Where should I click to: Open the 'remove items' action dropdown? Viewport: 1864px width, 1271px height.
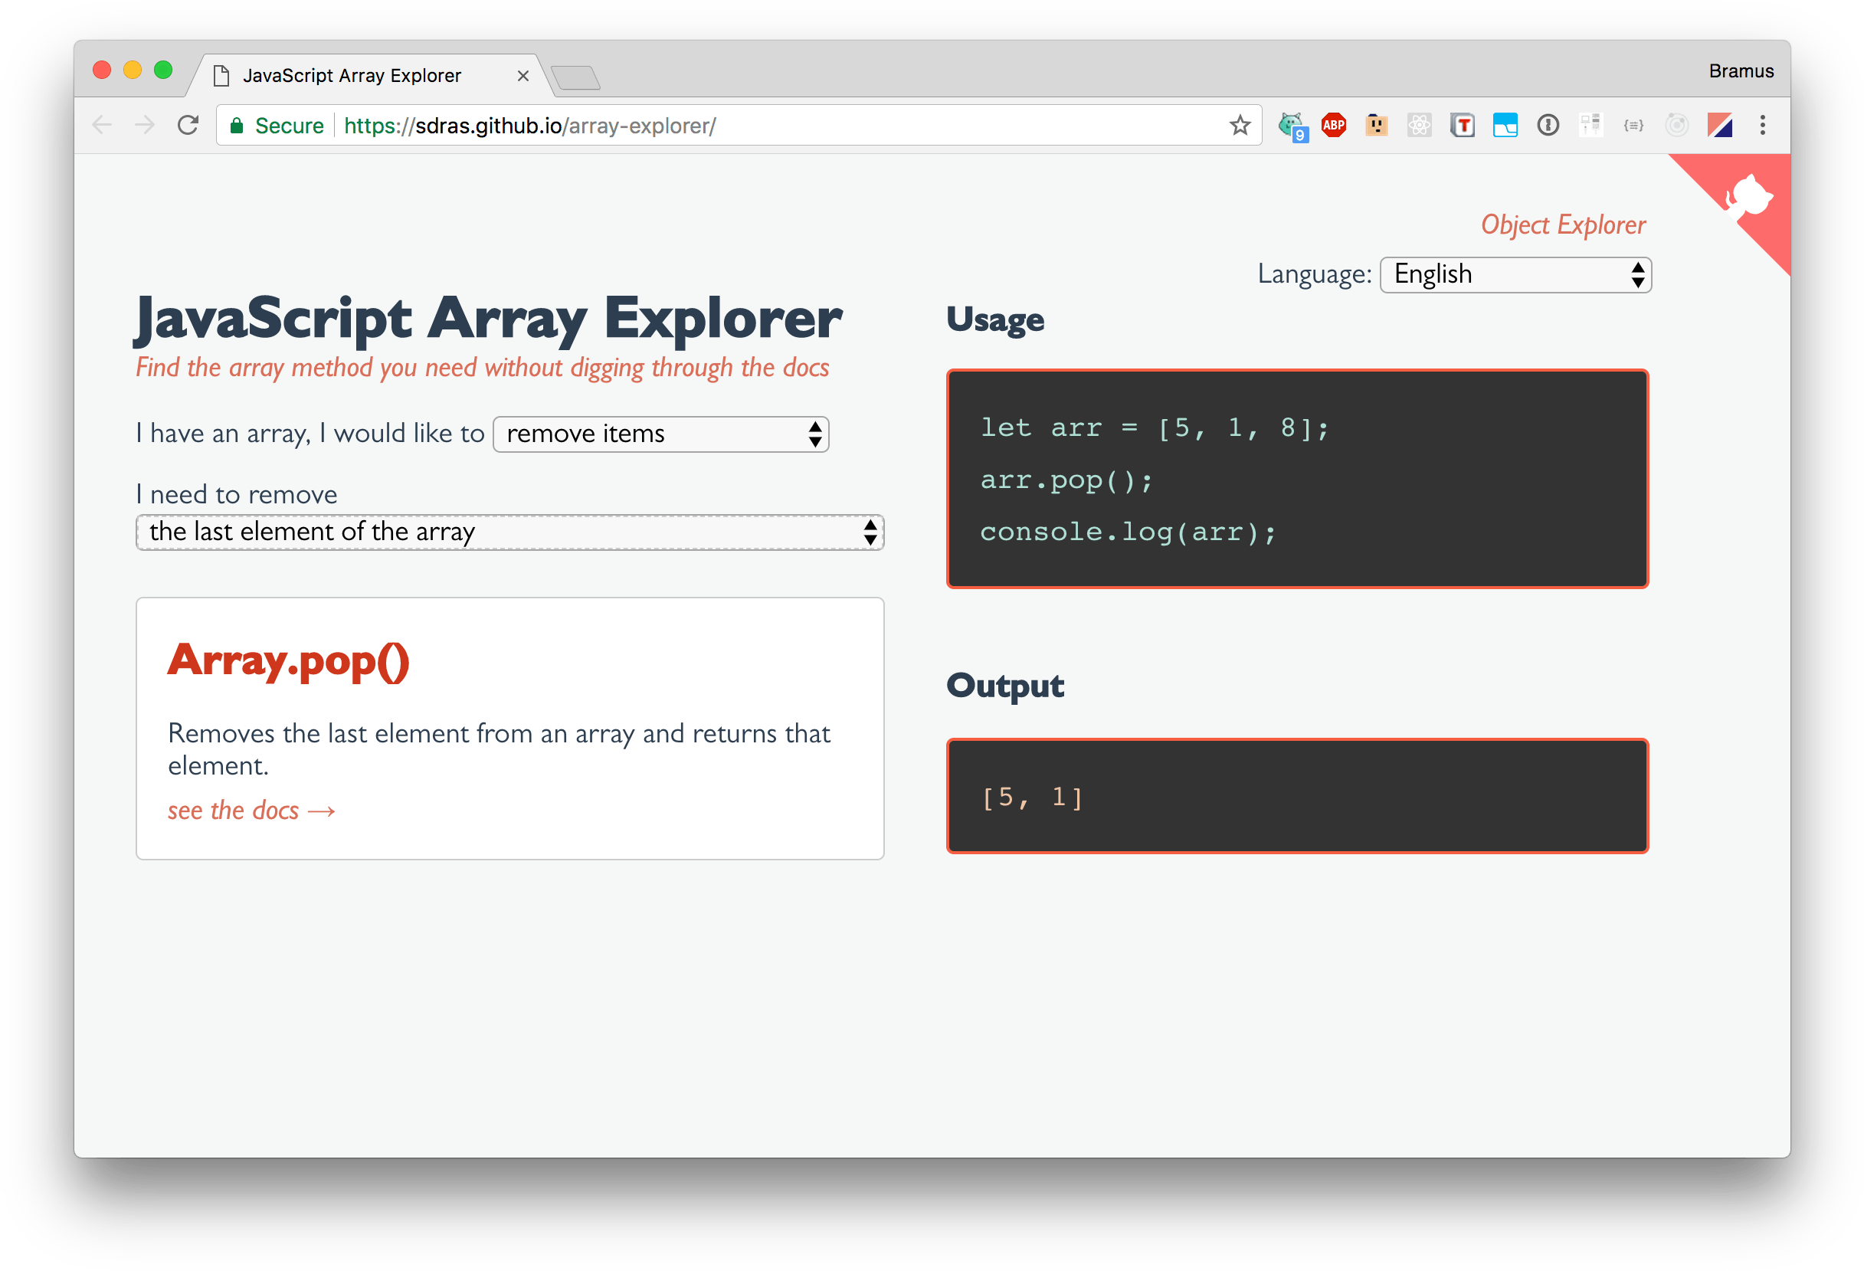point(660,434)
